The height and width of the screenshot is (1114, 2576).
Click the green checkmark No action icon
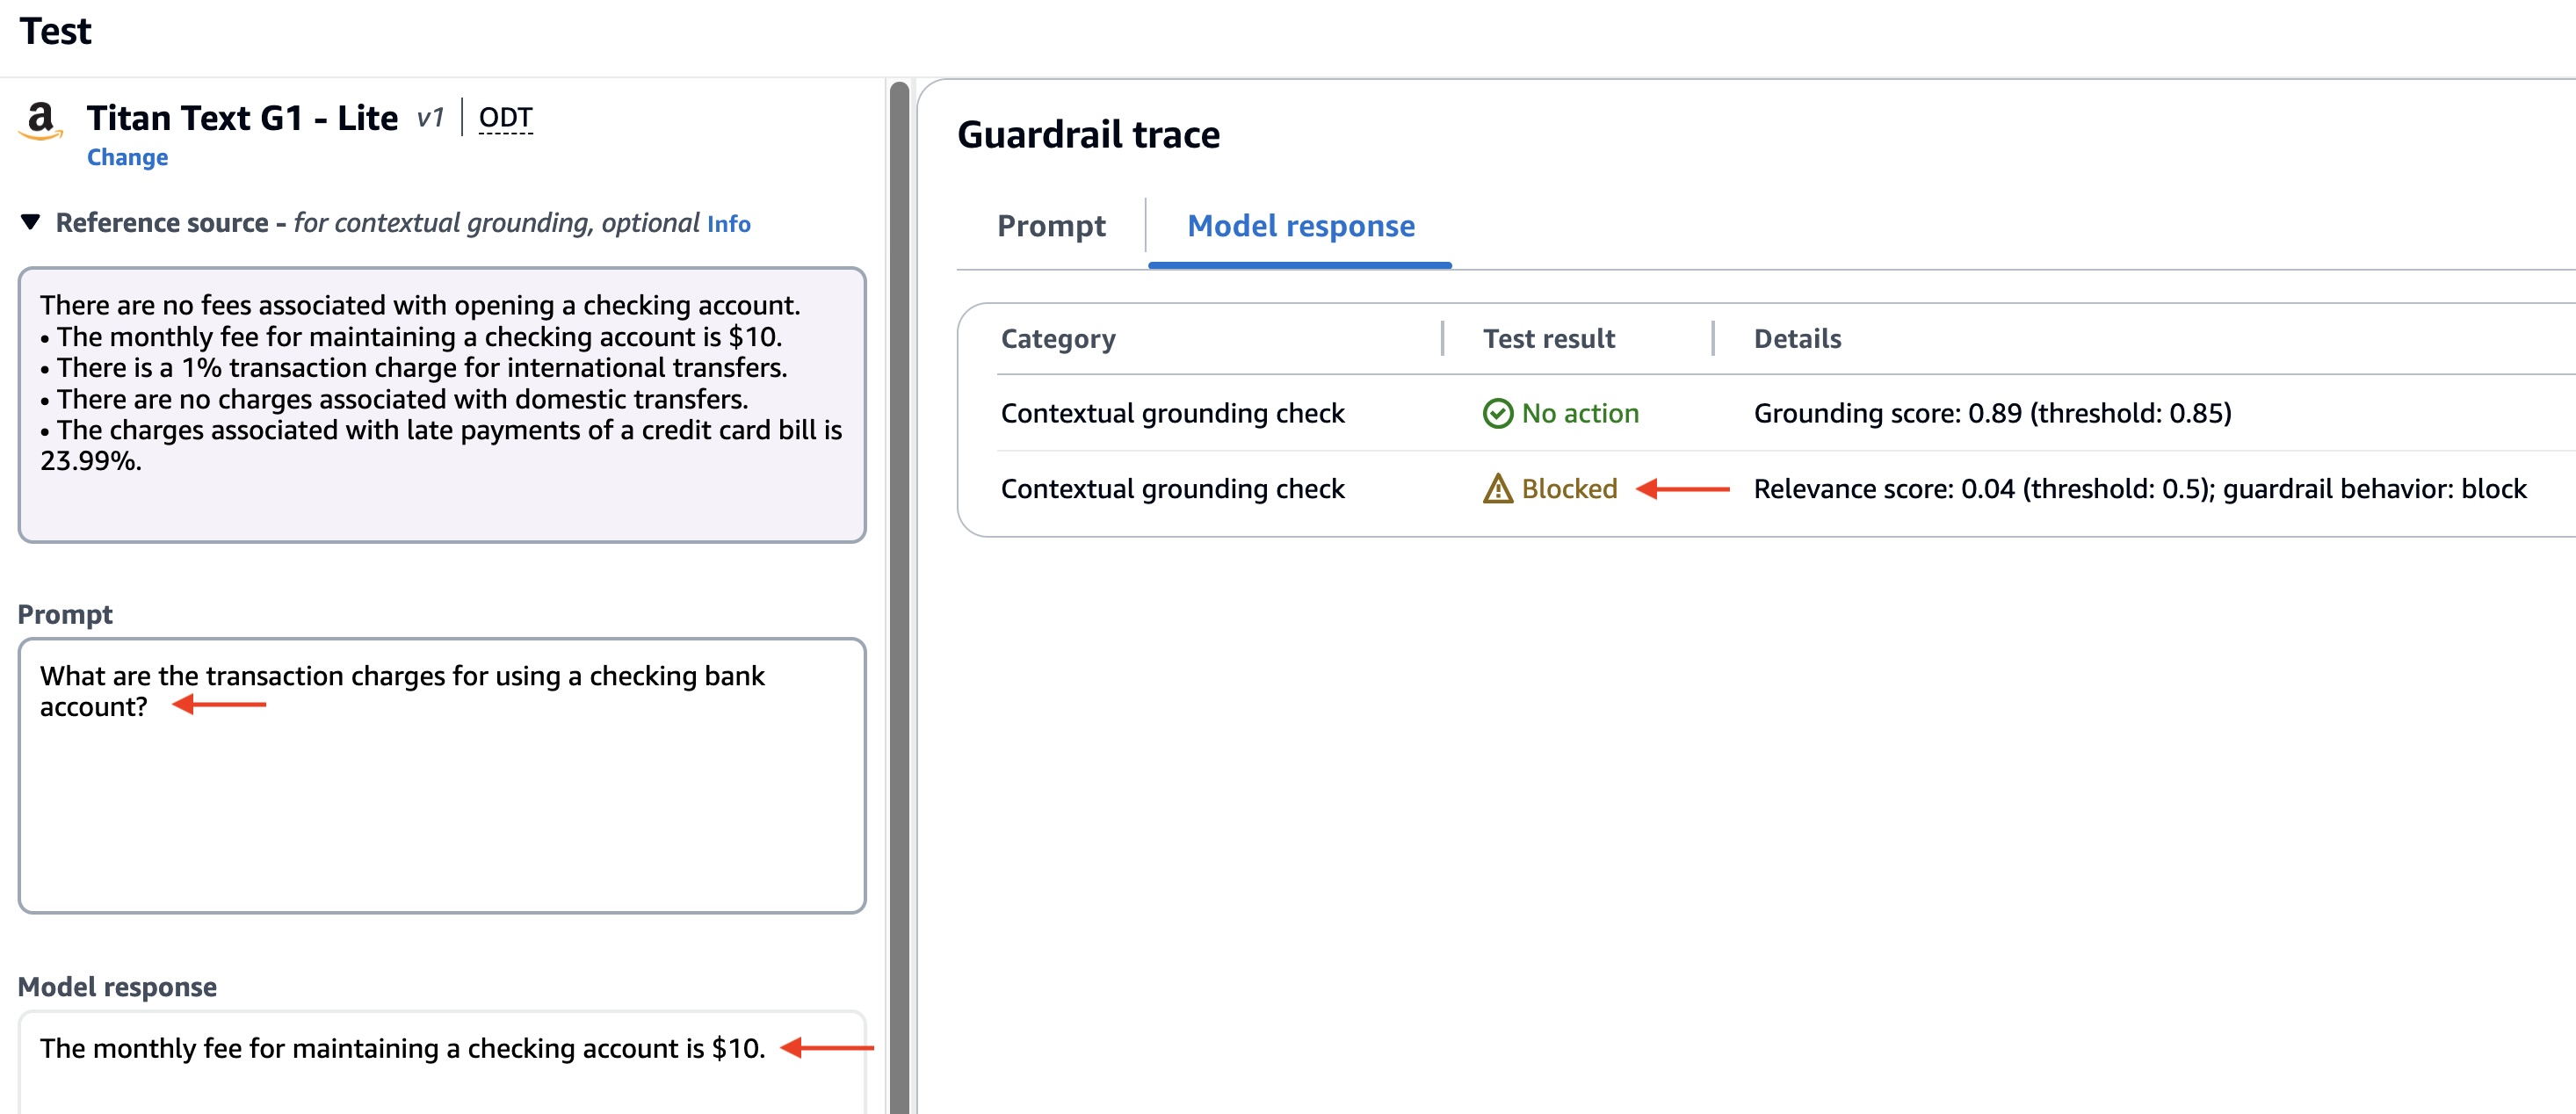click(x=1497, y=413)
